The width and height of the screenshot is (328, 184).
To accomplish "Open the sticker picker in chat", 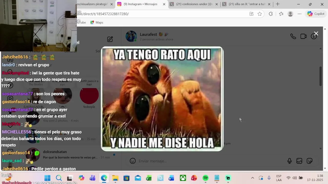I will 310,161.
